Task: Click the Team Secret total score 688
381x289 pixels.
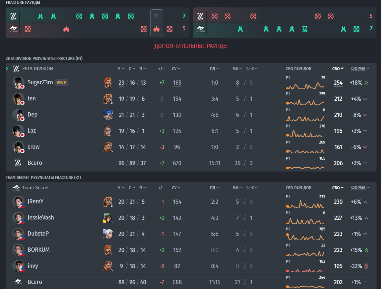Action: (x=177, y=282)
